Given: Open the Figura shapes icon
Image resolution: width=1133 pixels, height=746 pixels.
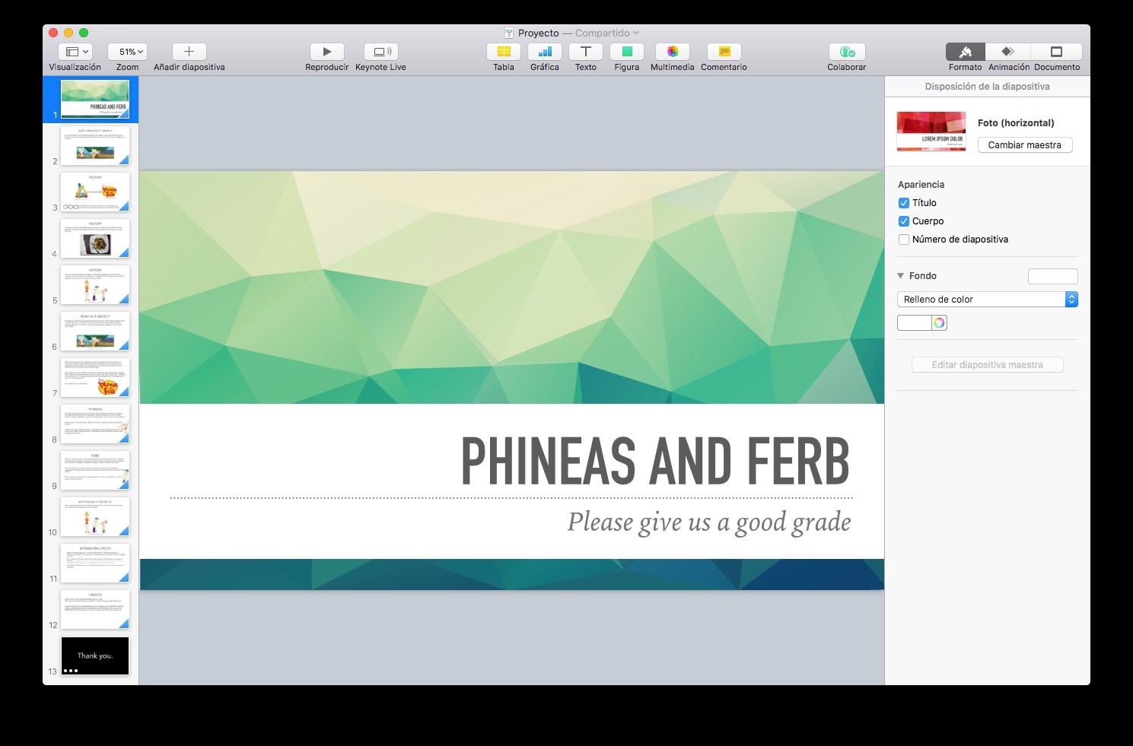Looking at the screenshot, I should click(627, 52).
